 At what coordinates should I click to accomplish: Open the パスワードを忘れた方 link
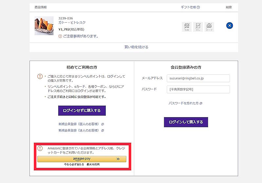(x=183, y=103)
